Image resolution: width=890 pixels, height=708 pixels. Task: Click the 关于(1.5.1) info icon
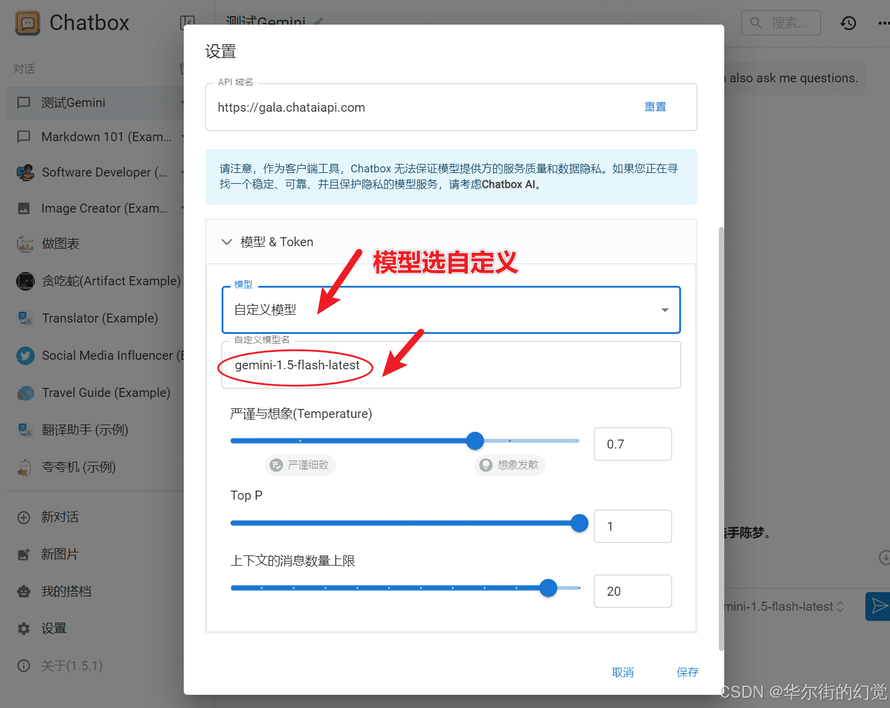24,666
